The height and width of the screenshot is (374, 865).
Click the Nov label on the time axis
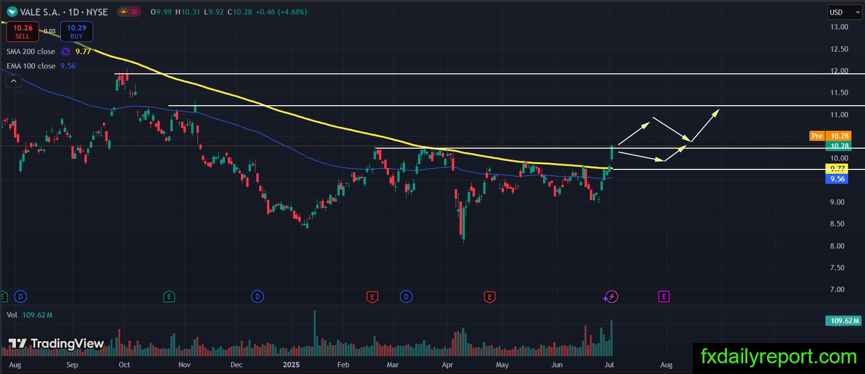point(184,365)
